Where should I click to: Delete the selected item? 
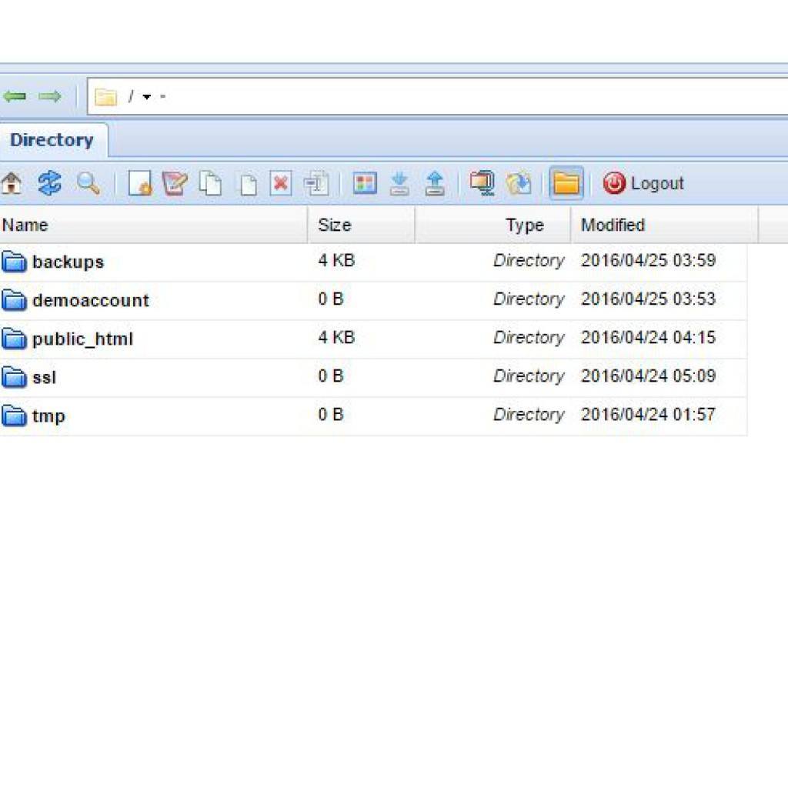(281, 183)
